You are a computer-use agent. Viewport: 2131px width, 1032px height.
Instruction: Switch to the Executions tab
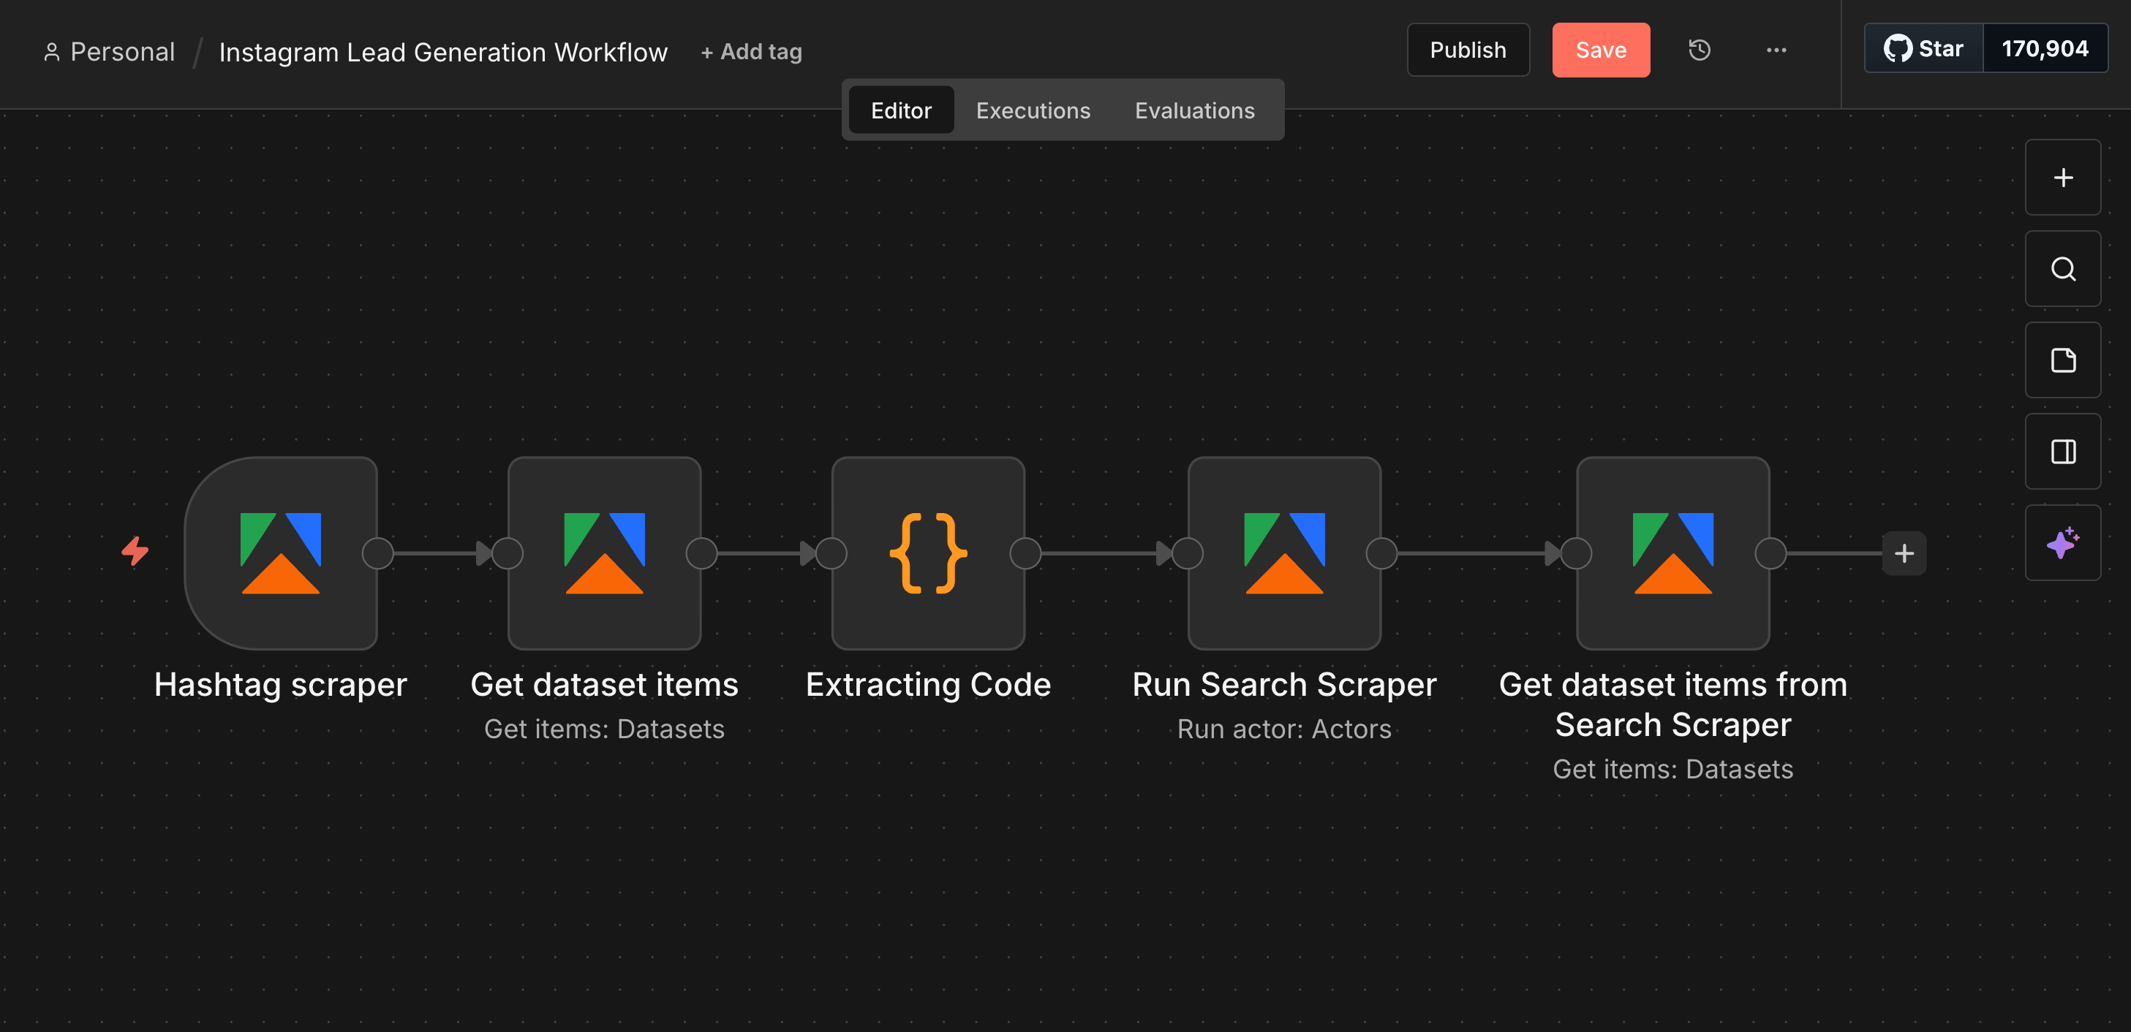[1033, 110]
